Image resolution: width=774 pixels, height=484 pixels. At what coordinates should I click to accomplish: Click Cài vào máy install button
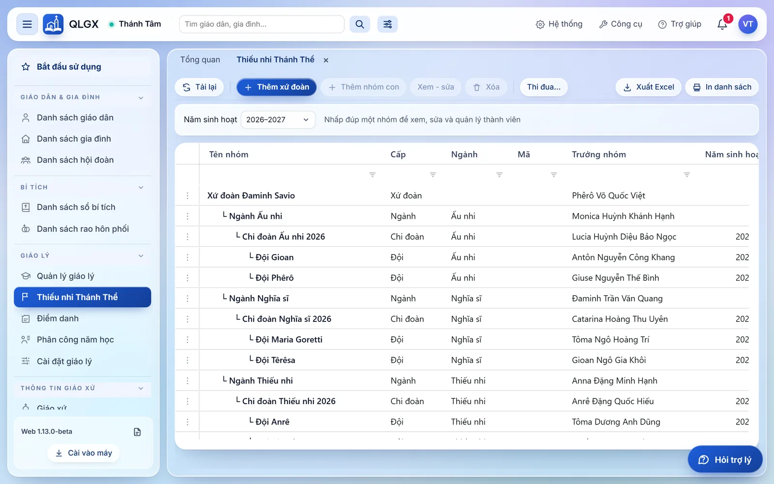[x=84, y=453]
